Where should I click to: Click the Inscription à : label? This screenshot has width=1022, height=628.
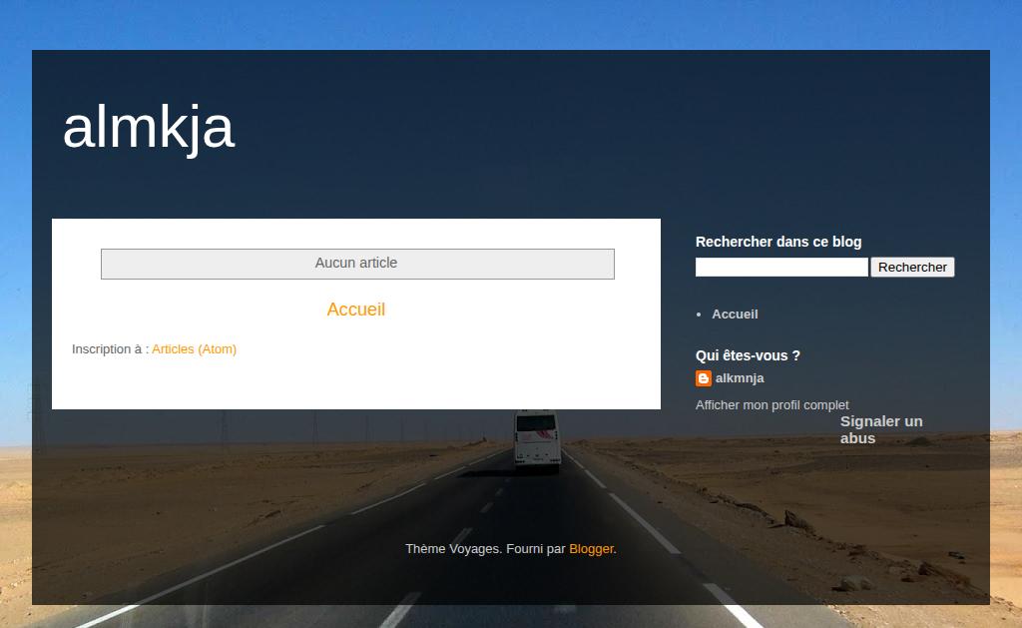pos(110,348)
